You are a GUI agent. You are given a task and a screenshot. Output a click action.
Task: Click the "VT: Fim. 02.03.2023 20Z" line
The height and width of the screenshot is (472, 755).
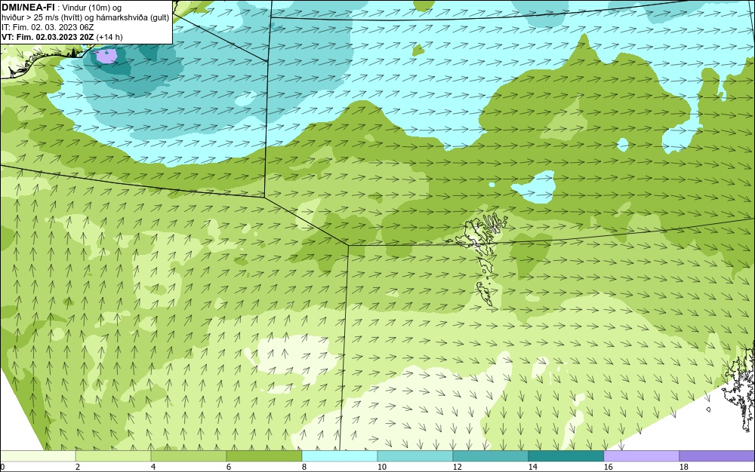[x=48, y=37]
